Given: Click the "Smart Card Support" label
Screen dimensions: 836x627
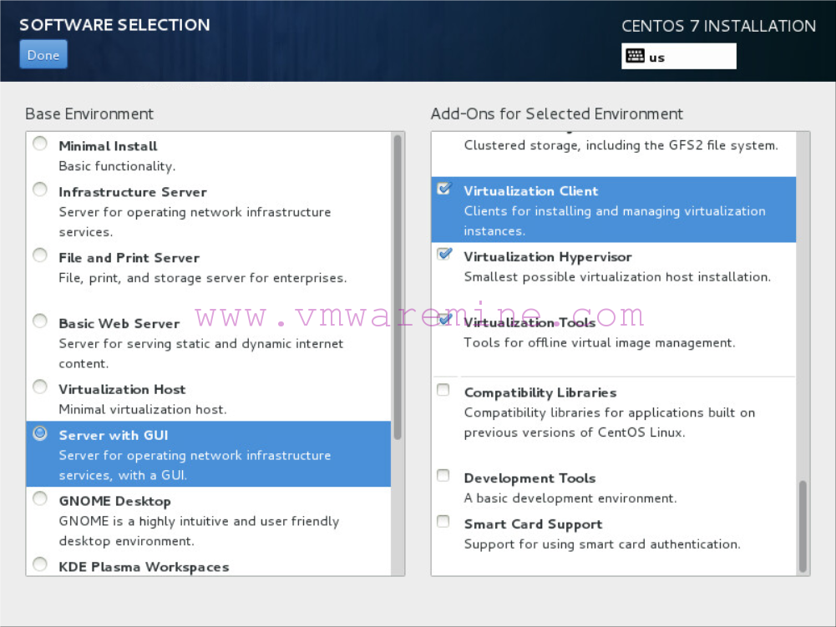Looking at the screenshot, I should [533, 524].
